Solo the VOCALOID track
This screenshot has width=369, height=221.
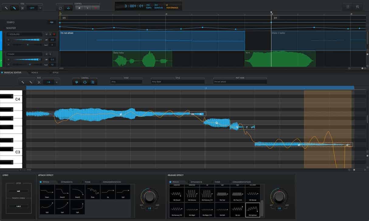[x=50, y=34]
